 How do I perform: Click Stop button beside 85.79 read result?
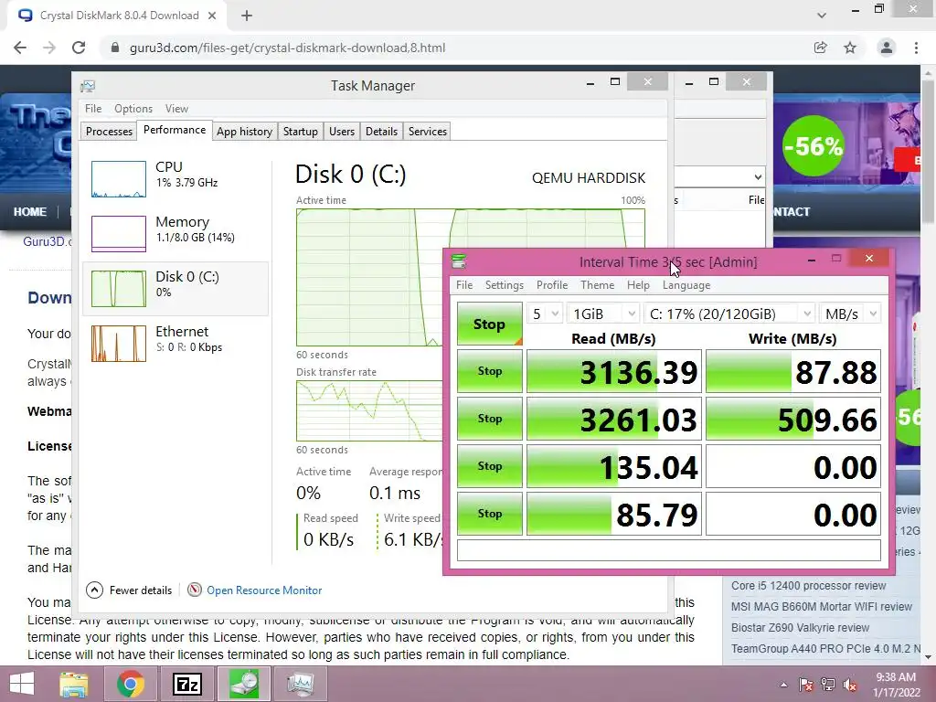490,514
